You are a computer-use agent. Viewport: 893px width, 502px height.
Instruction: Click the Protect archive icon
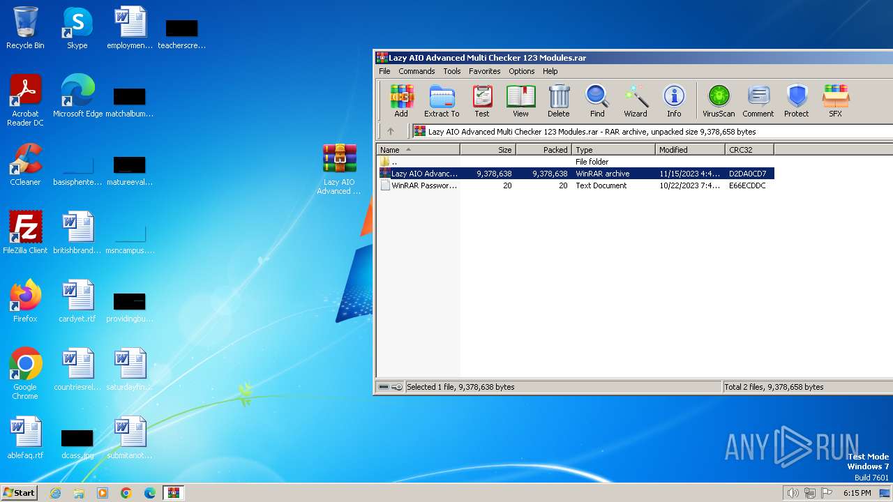coord(796,101)
